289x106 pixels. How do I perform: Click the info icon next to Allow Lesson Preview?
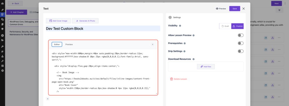pos(194,35)
